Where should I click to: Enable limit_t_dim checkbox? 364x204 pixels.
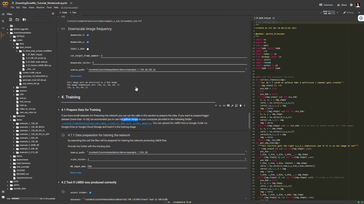click(x=88, y=49)
